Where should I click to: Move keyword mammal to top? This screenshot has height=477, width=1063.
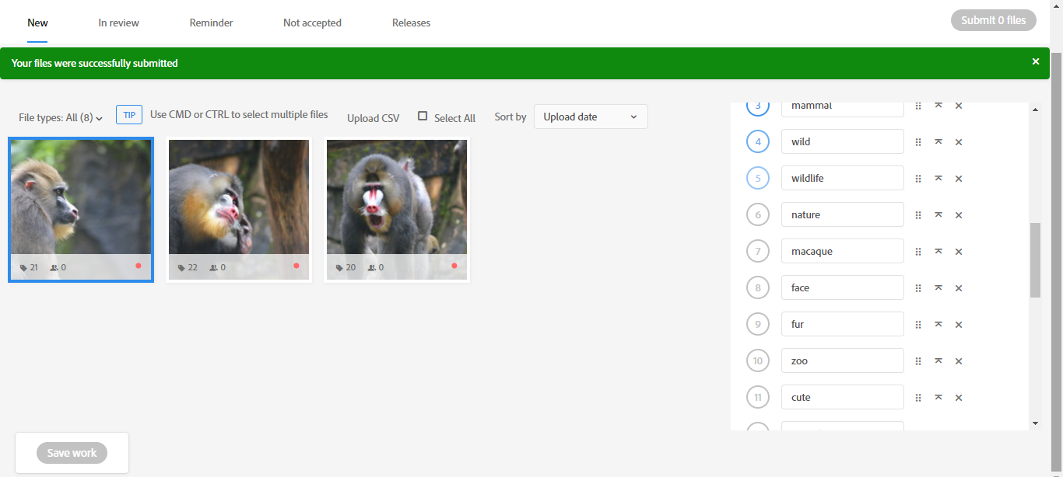(x=938, y=105)
